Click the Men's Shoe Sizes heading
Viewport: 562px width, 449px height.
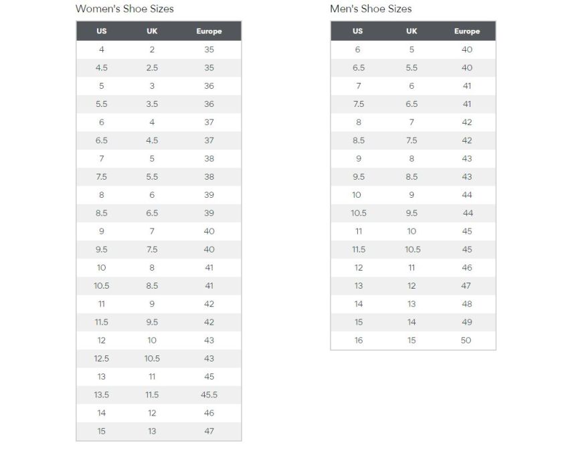(x=371, y=9)
